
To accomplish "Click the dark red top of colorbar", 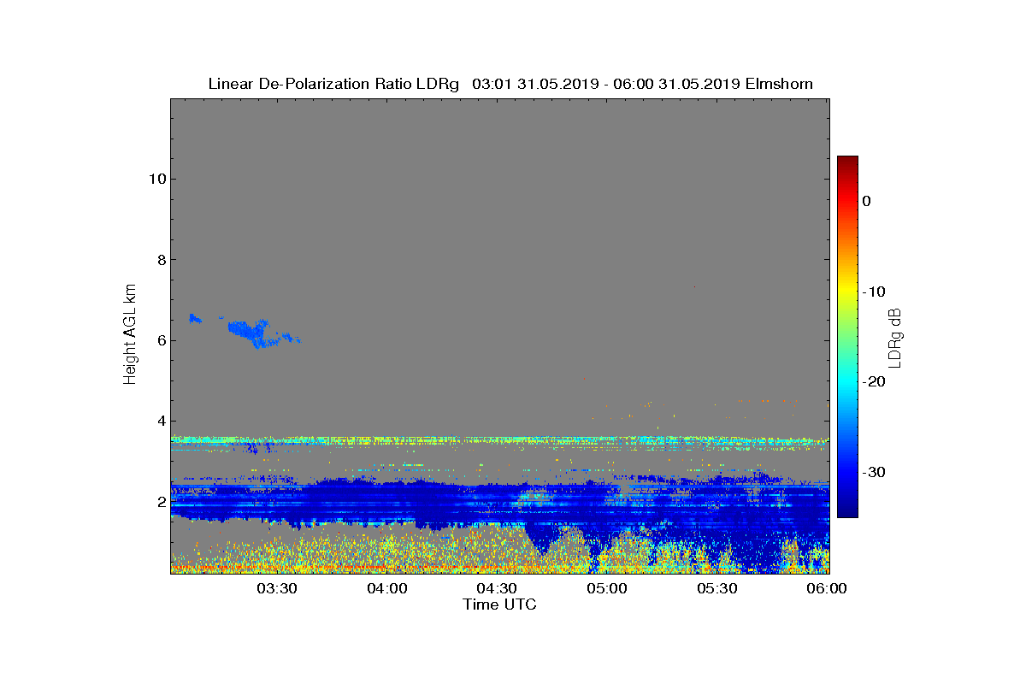I will [x=847, y=161].
